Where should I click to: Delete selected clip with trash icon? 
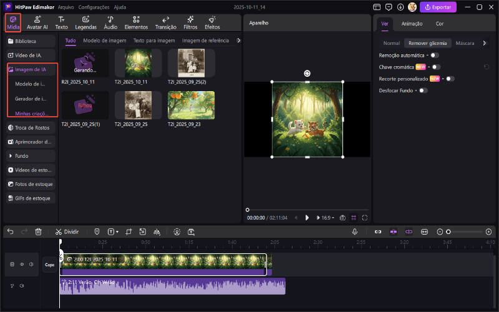(39, 232)
